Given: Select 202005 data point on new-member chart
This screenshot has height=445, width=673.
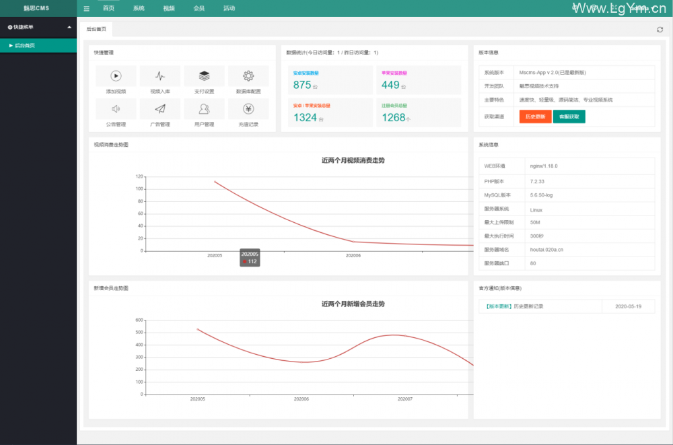Looking at the screenshot, I should (x=197, y=329).
